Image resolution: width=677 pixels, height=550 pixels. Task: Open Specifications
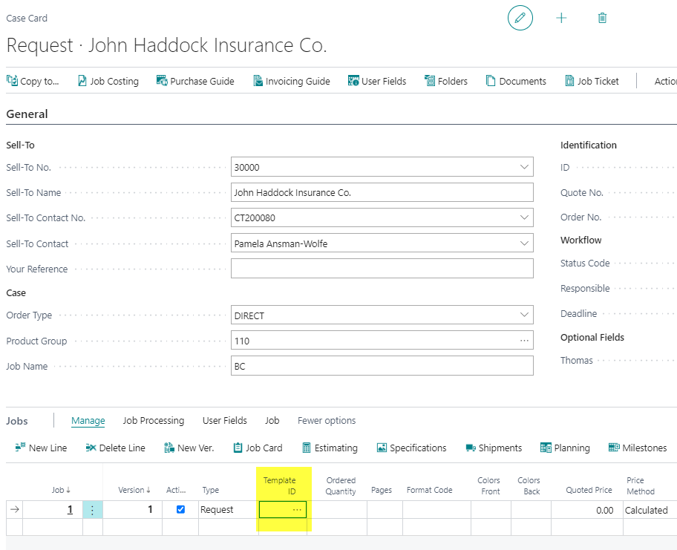[x=411, y=448]
